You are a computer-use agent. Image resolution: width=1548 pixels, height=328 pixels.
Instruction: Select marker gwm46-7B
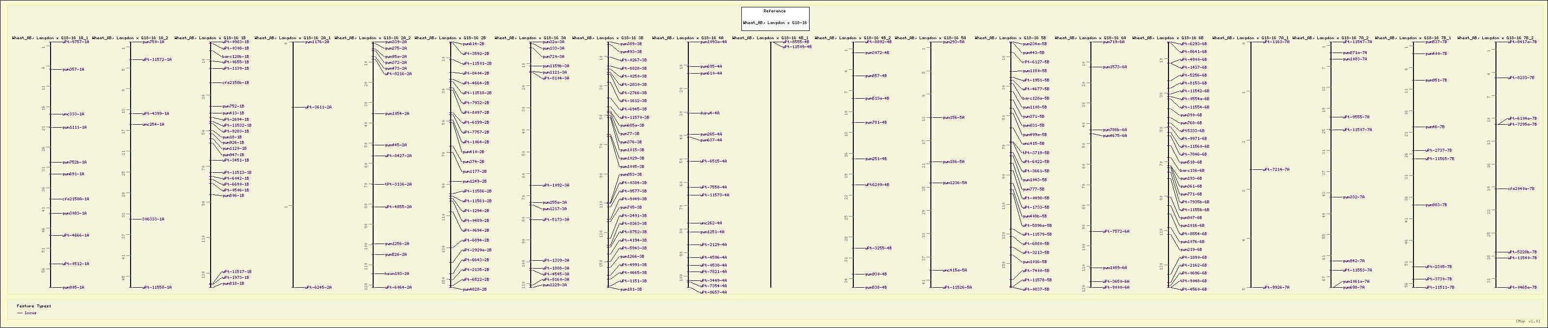coord(1435,127)
